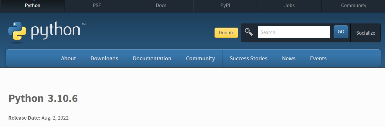Open the Downloads menu

tap(104, 58)
